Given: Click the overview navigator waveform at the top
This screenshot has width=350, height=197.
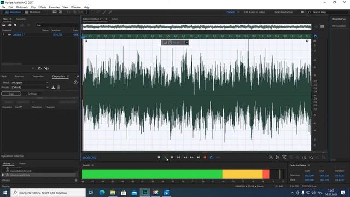Looking at the screenshot, I should click(x=197, y=27).
